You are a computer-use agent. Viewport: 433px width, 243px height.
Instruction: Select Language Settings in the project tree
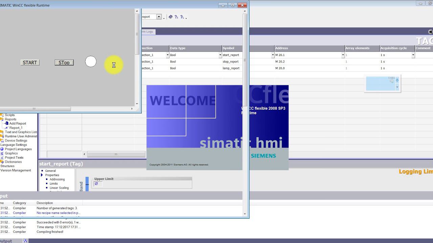click(x=14, y=145)
